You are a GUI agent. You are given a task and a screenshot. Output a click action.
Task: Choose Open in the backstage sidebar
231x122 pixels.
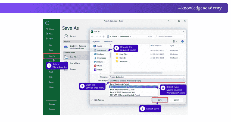point(50,39)
